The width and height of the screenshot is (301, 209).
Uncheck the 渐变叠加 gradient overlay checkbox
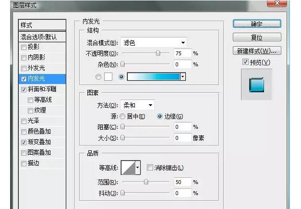tap(24, 142)
